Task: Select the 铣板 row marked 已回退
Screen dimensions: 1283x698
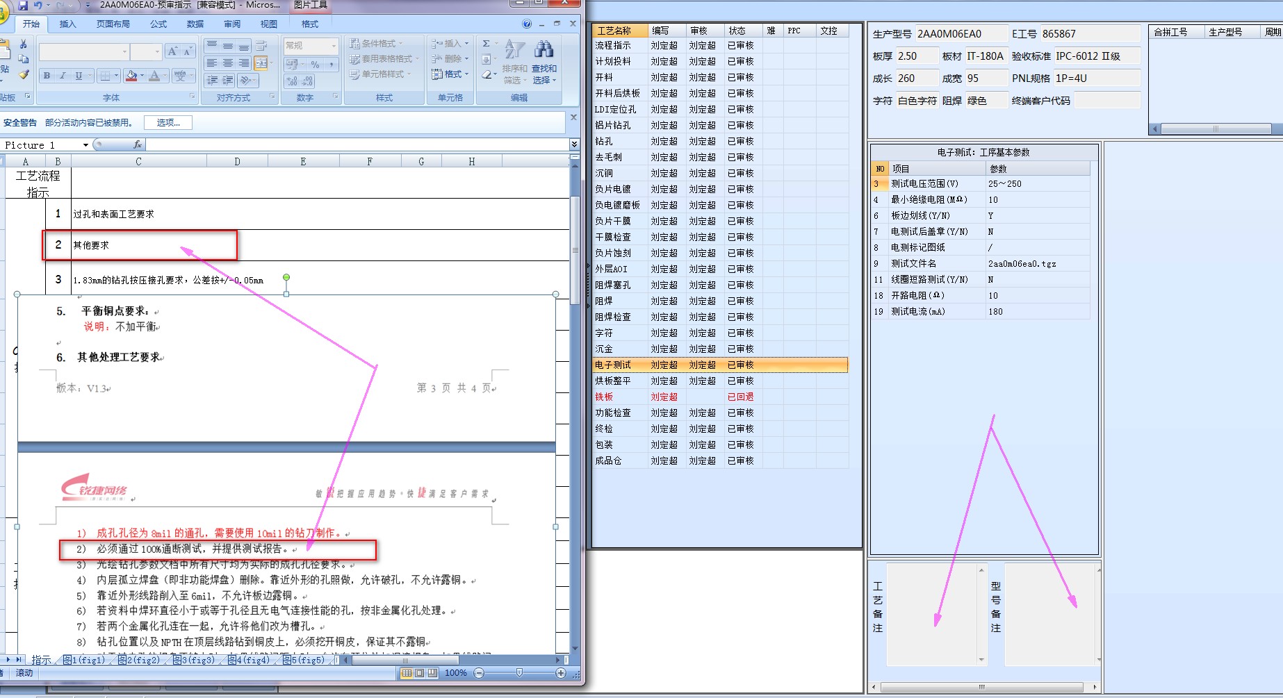Action: coord(720,397)
